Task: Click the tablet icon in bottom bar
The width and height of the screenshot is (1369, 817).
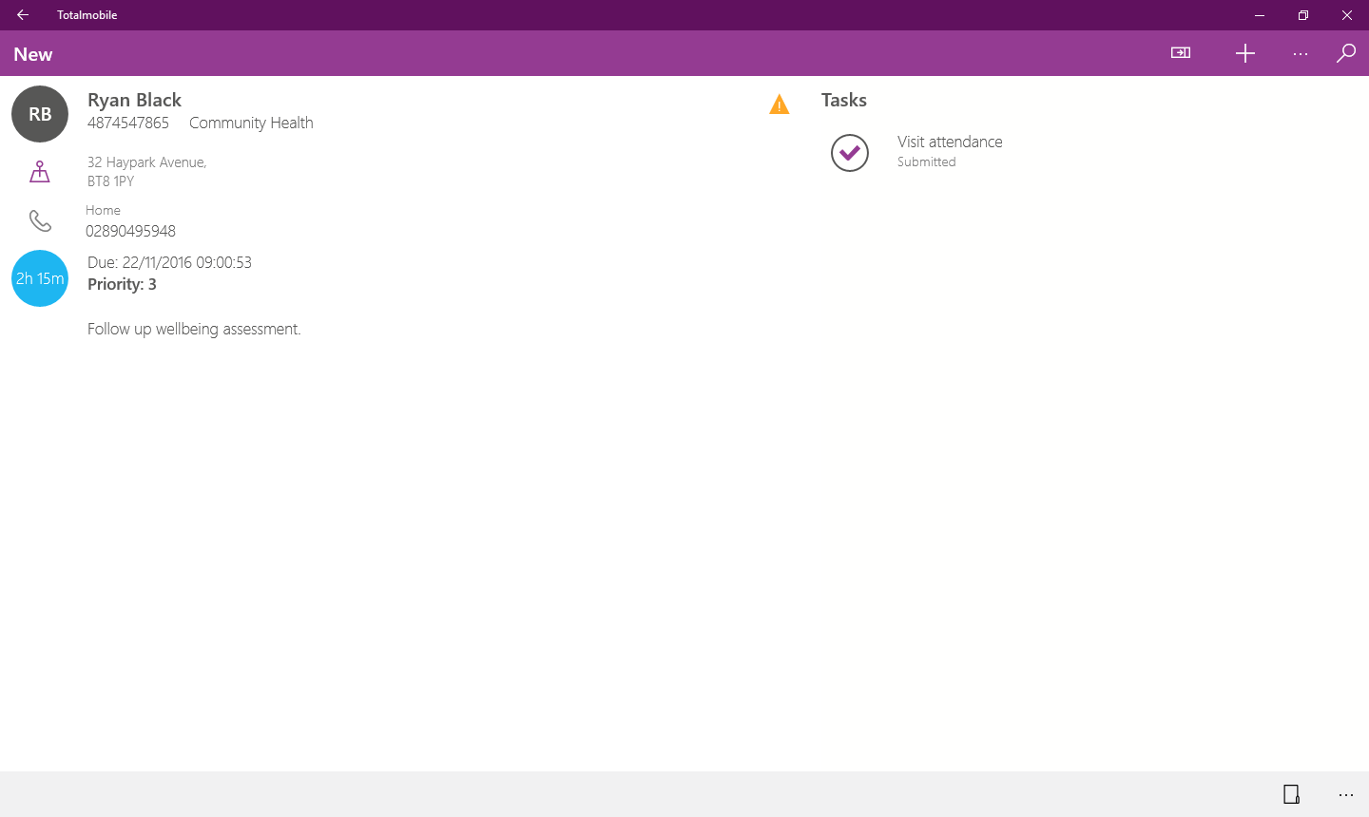Action: pyautogui.click(x=1291, y=794)
